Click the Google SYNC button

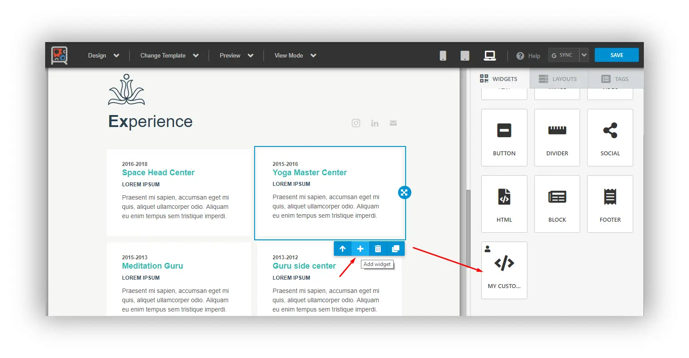(x=564, y=55)
